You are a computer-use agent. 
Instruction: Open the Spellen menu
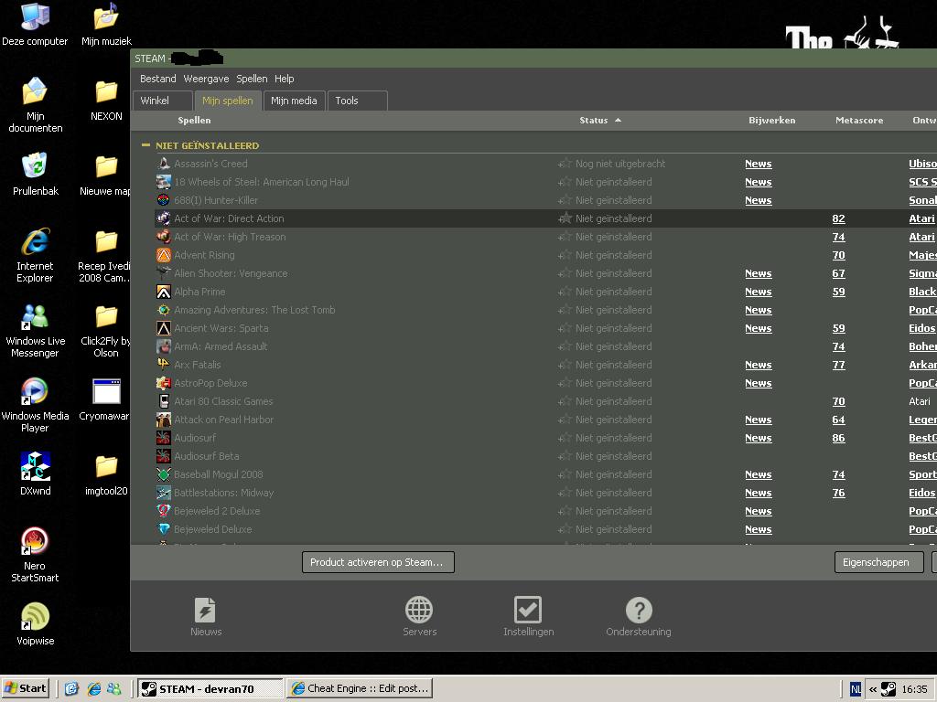tap(252, 79)
